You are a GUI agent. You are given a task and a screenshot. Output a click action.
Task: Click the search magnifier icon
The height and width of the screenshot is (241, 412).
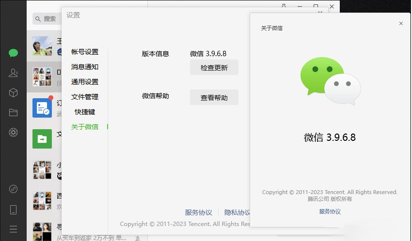tap(38, 19)
